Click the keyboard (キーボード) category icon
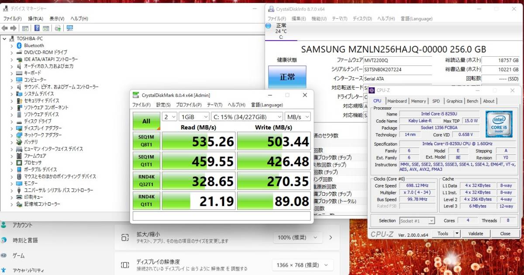Image resolution: width=524 pixels, height=275 pixels. (x=19, y=73)
